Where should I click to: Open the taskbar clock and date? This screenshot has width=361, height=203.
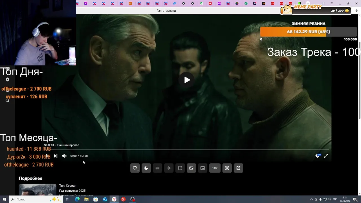[x=345, y=199]
